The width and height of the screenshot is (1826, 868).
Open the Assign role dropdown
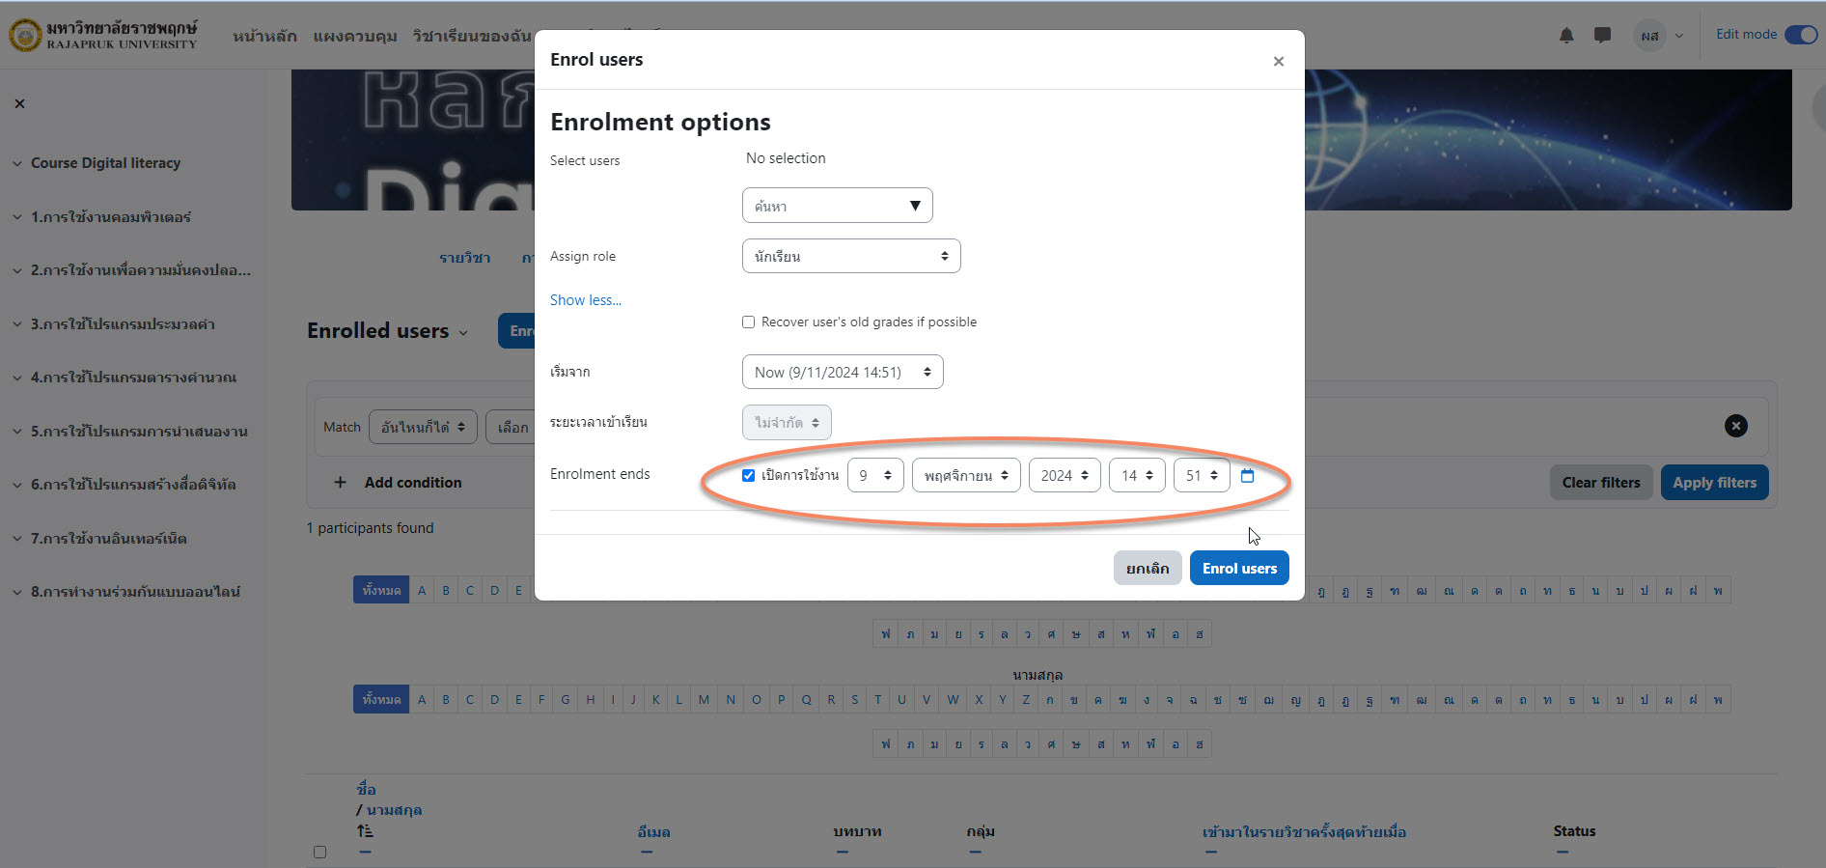point(850,256)
